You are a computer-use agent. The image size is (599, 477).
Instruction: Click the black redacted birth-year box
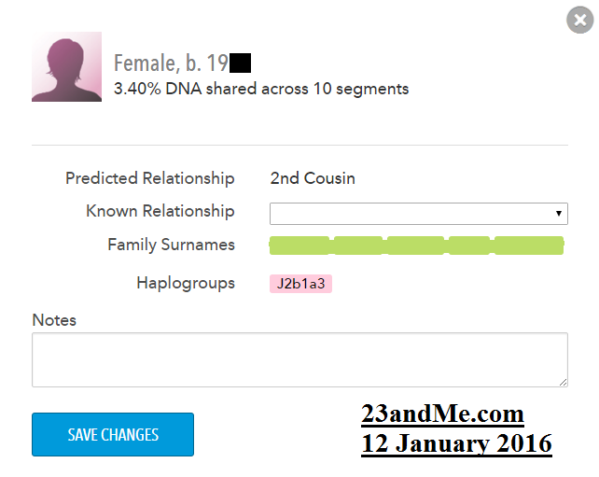click(x=240, y=63)
